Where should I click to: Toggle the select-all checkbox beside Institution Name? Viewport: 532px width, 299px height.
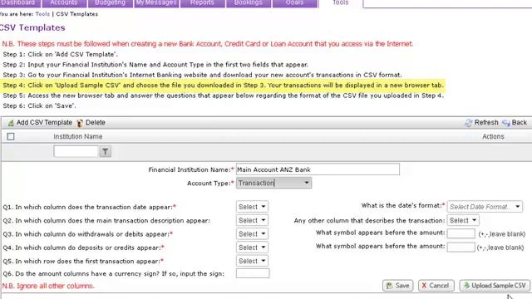11,136
